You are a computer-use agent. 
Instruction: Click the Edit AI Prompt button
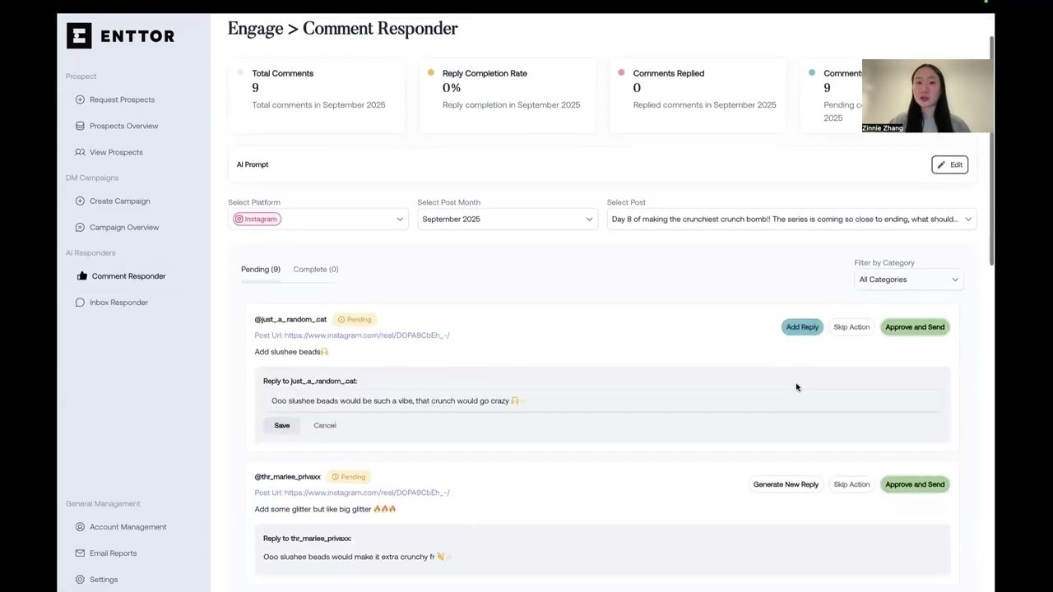949,164
